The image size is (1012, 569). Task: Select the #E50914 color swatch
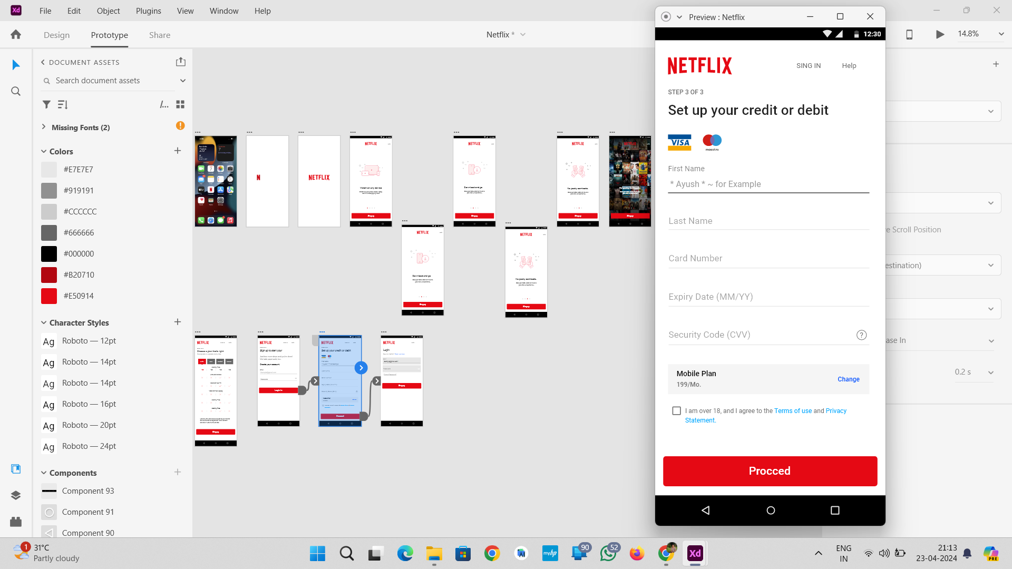click(49, 296)
